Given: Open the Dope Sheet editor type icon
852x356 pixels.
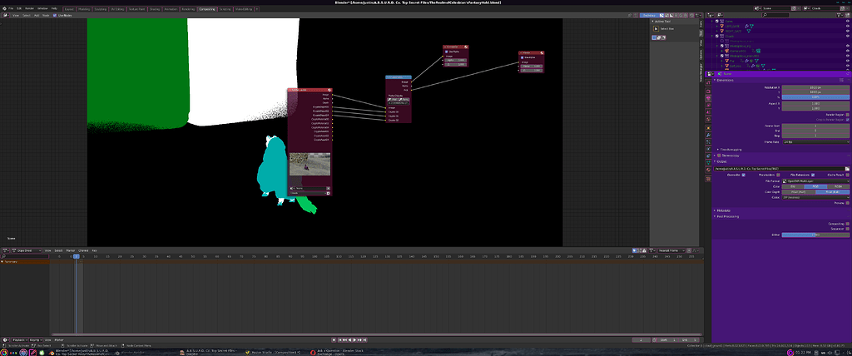Looking at the screenshot, I should click(x=6, y=250).
